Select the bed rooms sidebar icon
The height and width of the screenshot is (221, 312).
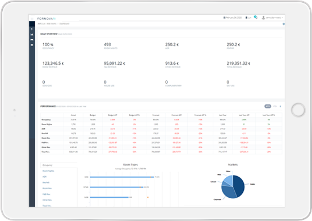[x=32, y=40]
